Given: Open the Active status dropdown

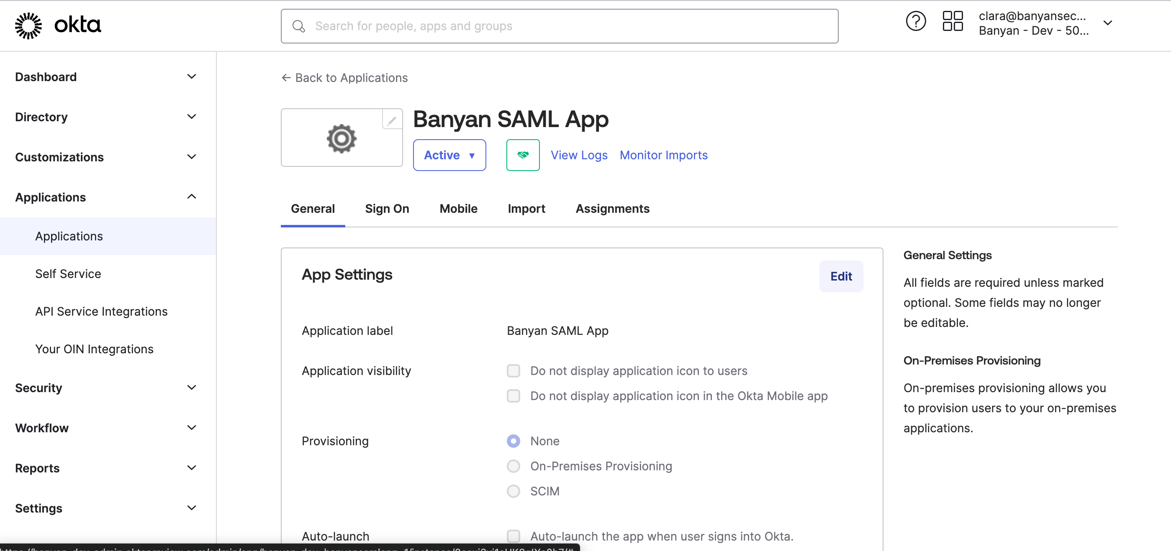Looking at the screenshot, I should point(449,155).
